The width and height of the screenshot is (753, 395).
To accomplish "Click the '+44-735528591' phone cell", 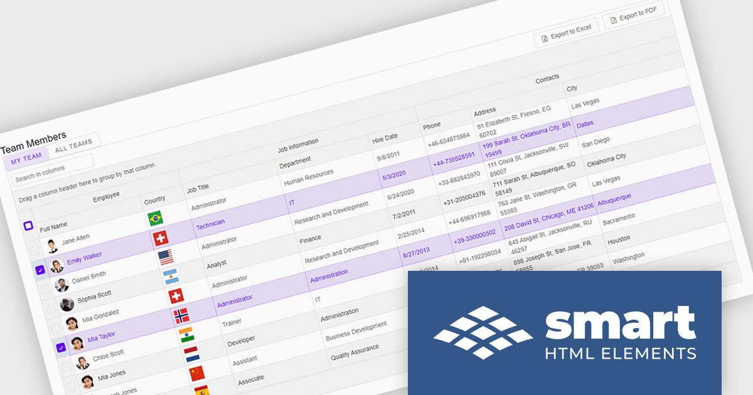I will pos(454,161).
